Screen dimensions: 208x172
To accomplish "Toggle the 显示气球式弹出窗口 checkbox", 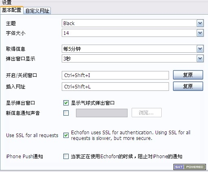I will pos(66,103).
